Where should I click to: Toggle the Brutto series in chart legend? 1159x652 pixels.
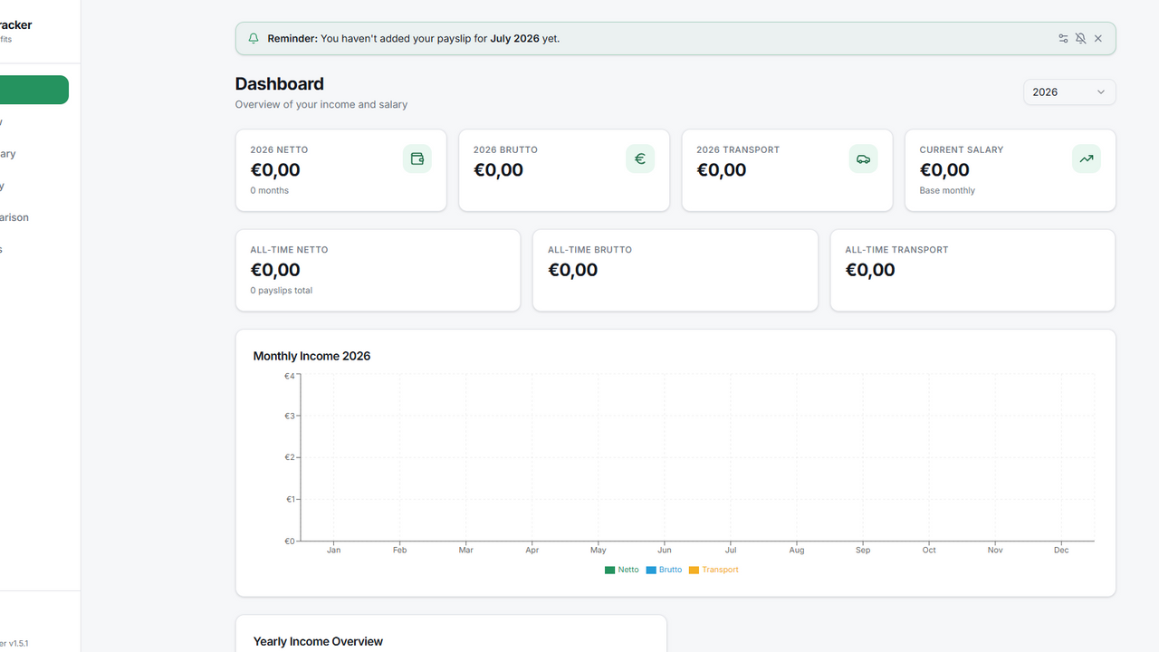coord(664,570)
